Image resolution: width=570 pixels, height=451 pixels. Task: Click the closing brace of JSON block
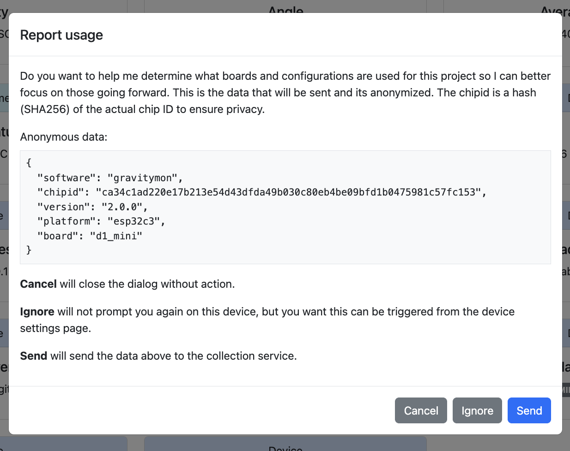tap(29, 250)
